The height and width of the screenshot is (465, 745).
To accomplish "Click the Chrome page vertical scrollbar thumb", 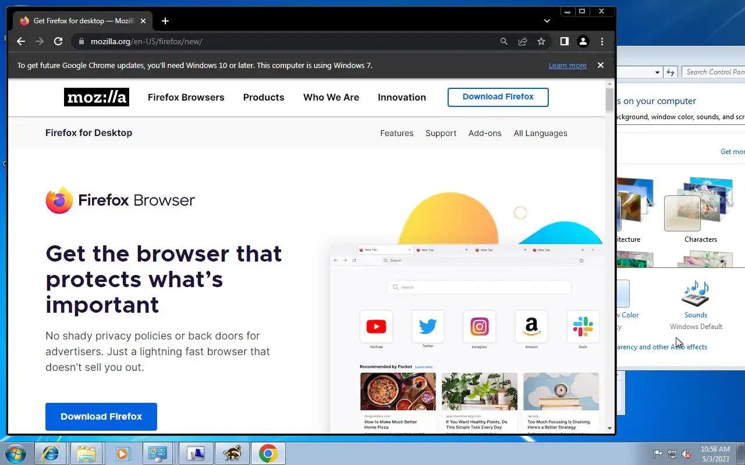I will tap(609, 99).
